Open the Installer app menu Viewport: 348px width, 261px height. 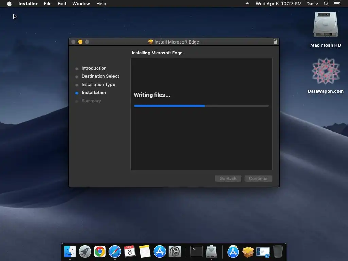coord(28,4)
